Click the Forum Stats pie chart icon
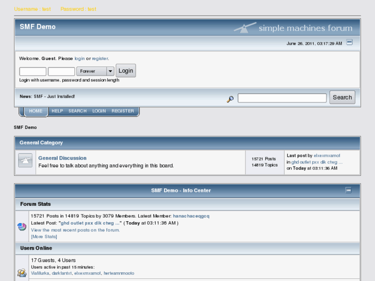This screenshot has width=375, height=281. [x=22, y=226]
